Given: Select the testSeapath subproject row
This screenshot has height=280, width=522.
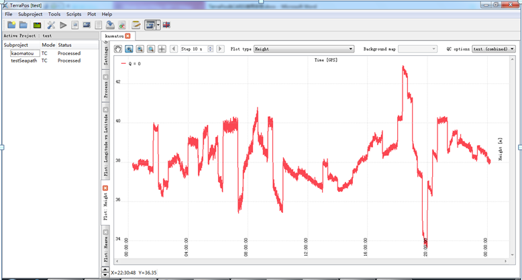Looking at the screenshot, I should pos(25,60).
